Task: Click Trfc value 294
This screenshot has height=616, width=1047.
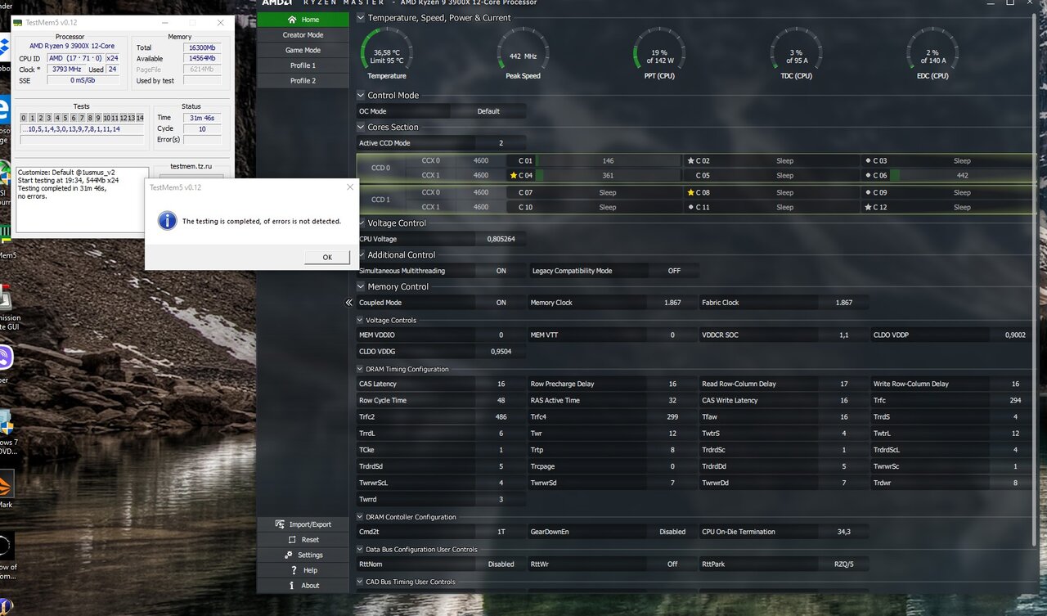Action: [1015, 401]
